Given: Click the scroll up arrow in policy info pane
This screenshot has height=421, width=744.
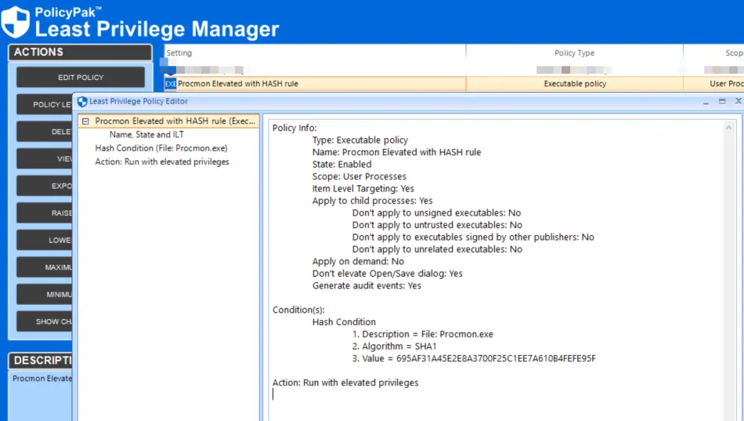Looking at the screenshot, I should tap(730, 126).
